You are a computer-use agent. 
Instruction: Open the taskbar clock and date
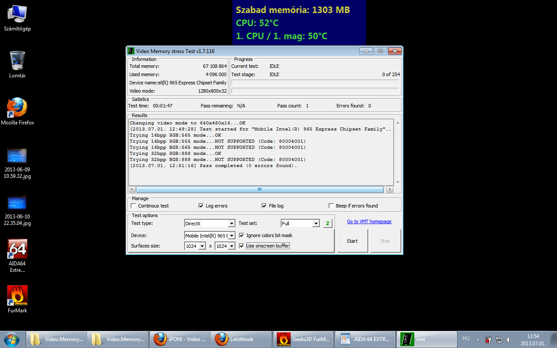[x=533, y=339]
